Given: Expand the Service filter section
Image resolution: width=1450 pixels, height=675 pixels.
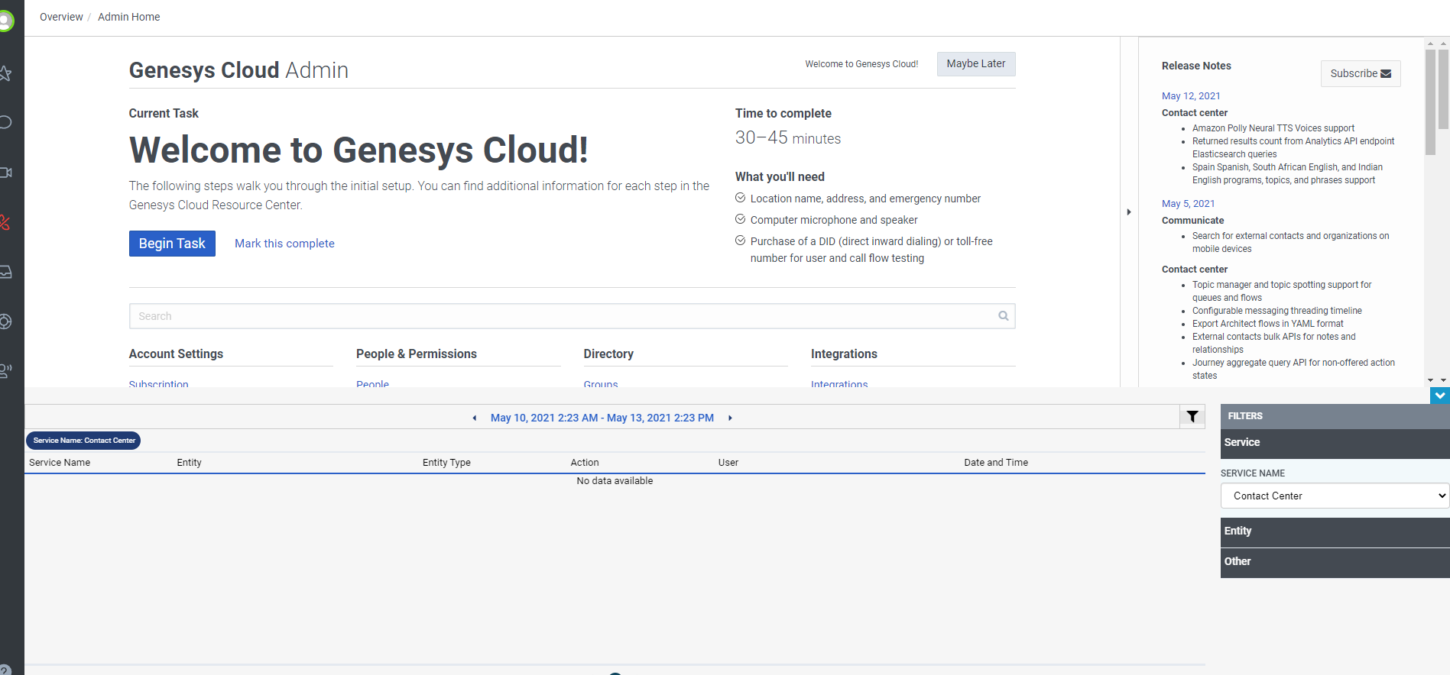Looking at the screenshot, I should 1335,443.
